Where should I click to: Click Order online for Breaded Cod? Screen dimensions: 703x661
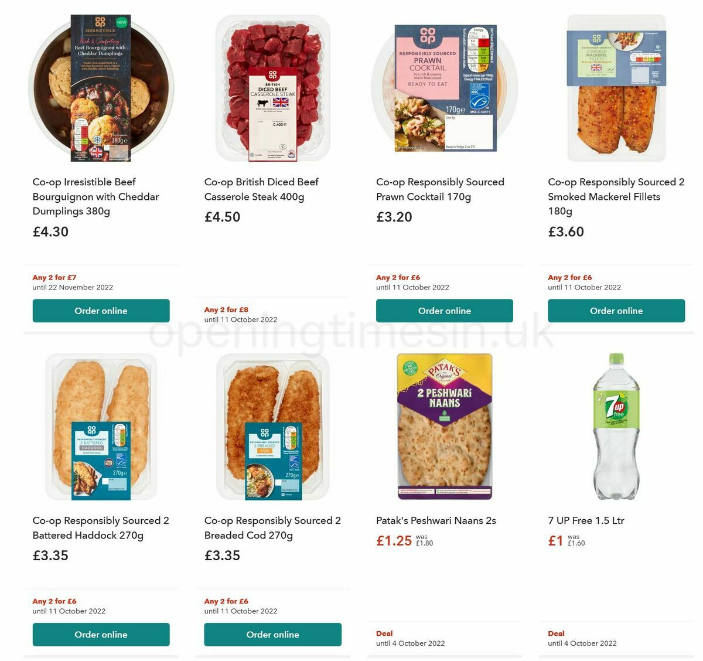coord(272,634)
